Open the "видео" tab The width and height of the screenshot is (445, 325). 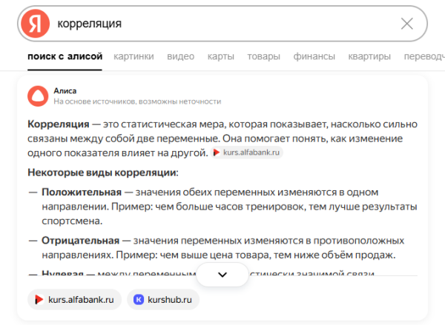[x=181, y=56]
